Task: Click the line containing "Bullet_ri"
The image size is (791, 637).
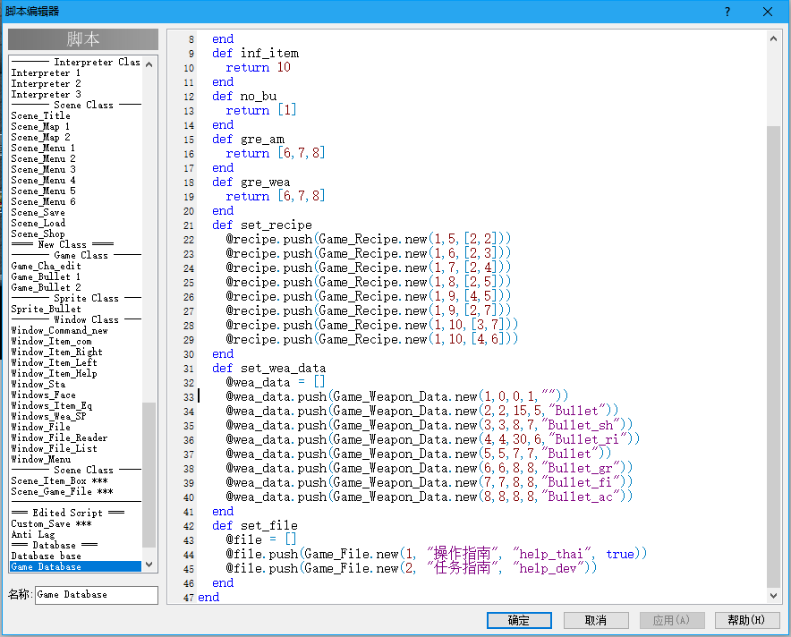Action: (x=433, y=440)
